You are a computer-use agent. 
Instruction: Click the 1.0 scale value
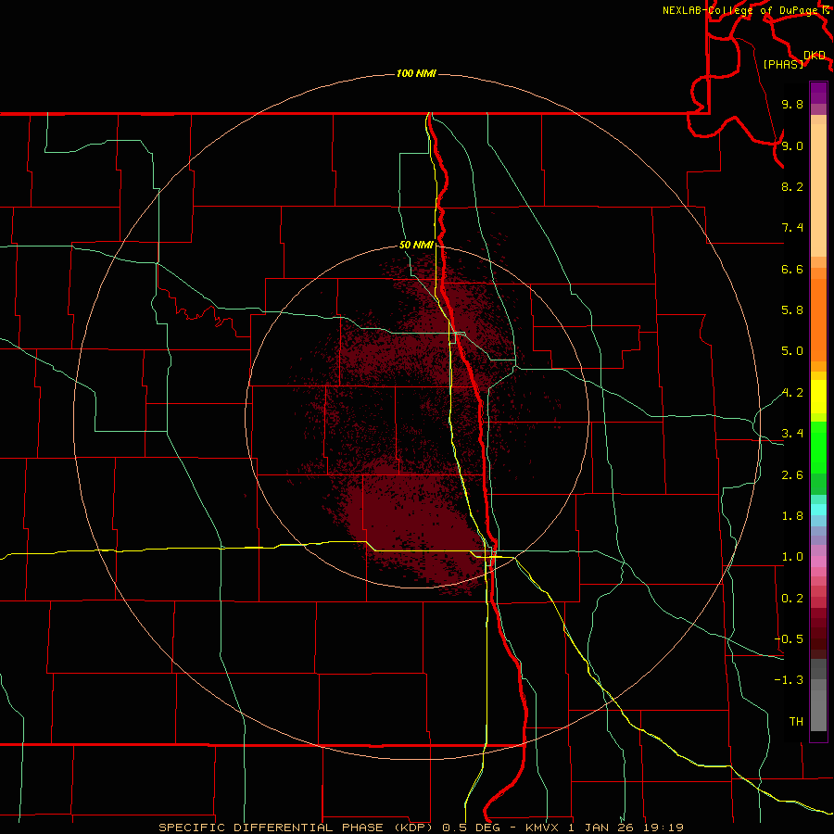coord(792,557)
